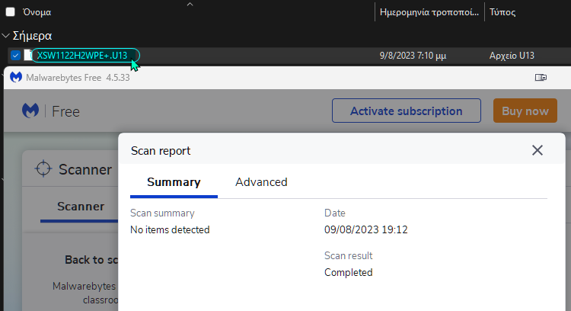Toggle the select-all checkbox beside Όνομα
This screenshot has width=571, height=311.
pos(11,12)
